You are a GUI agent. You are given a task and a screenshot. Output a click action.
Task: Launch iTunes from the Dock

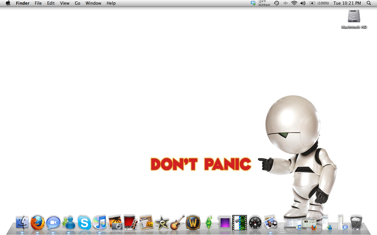click(x=100, y=223)
